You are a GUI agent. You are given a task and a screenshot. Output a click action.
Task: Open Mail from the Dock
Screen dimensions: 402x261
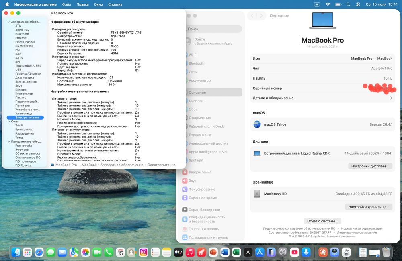tap(62, 252)
